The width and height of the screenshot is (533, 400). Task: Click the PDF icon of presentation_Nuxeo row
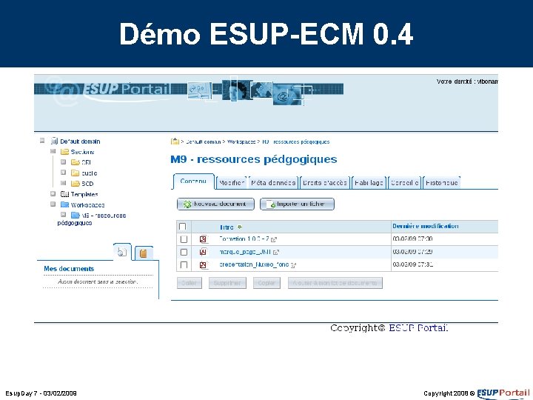(x=204, y=264)
